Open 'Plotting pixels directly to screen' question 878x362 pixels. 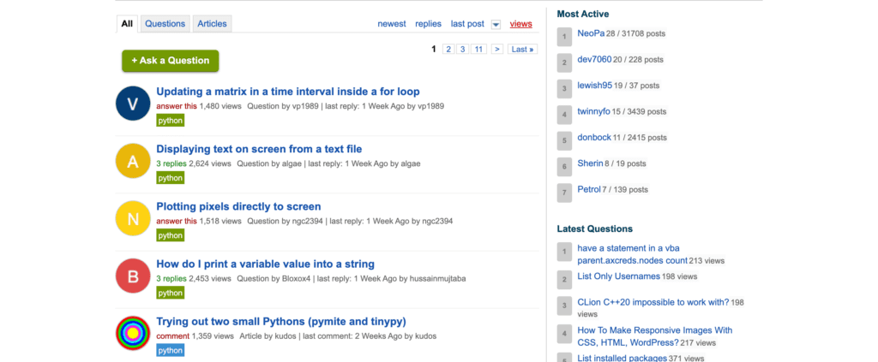[x=238, y=206]
